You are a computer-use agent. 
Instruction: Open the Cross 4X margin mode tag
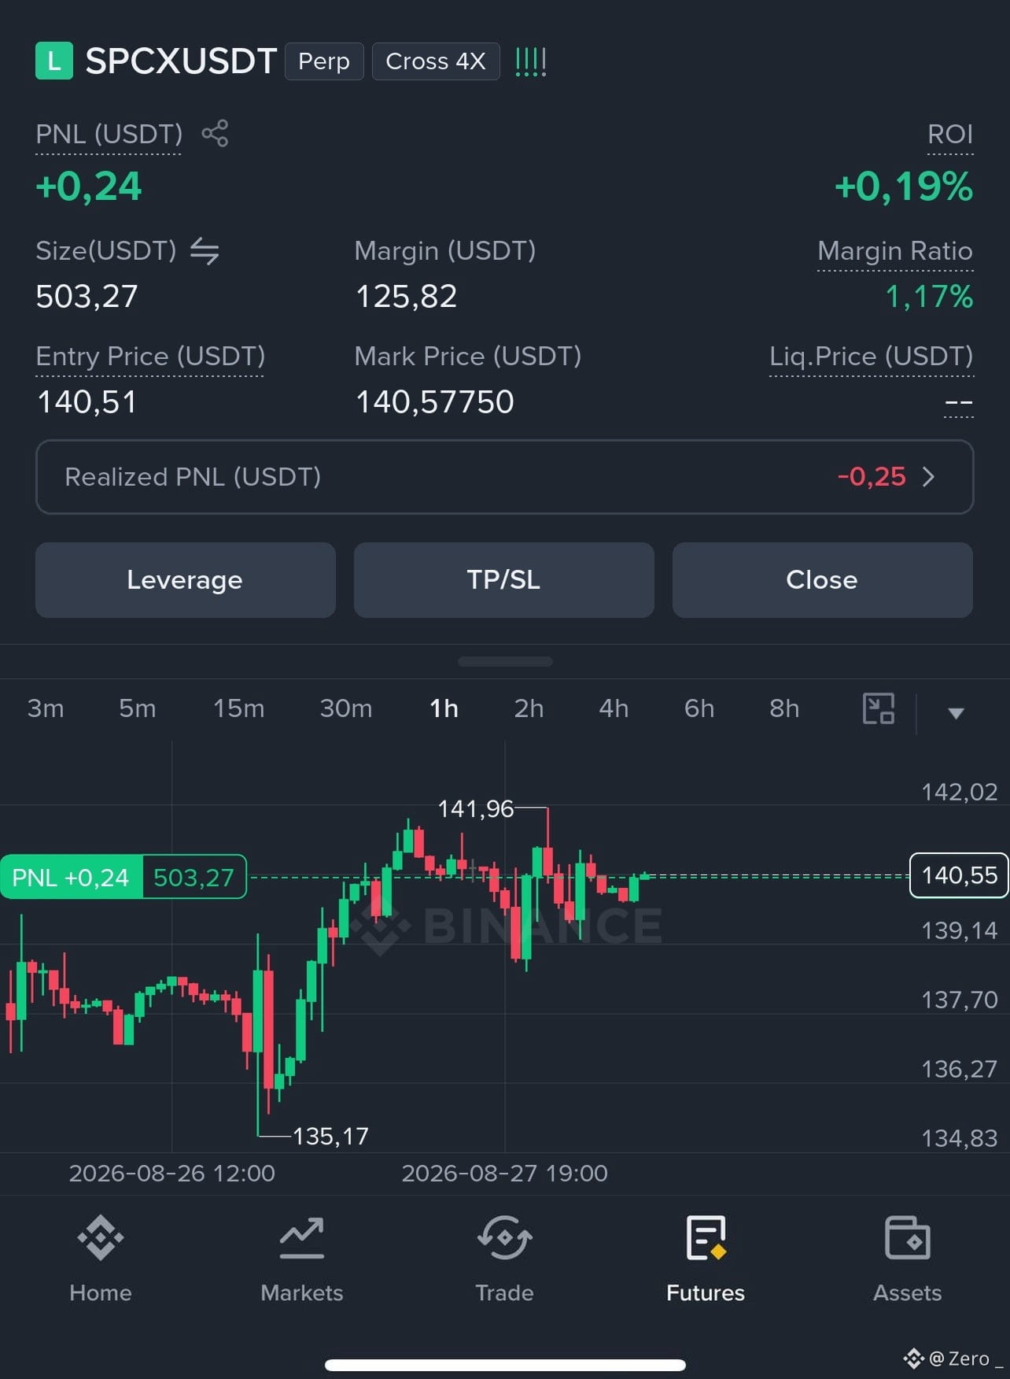(x=436, y=61)
